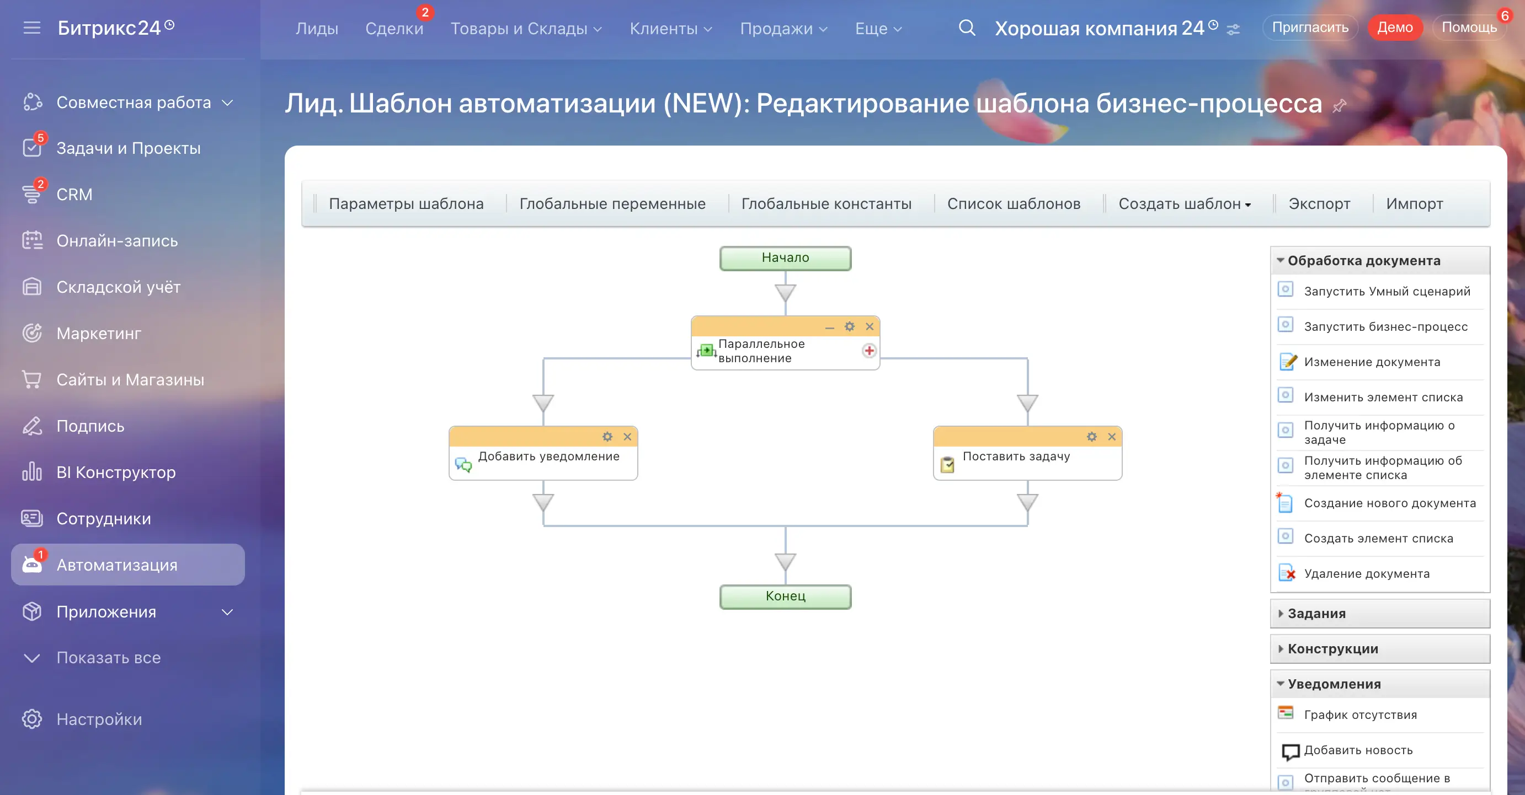Click the red Демо button
Viewport: 1525px width, 795px height.
tap(1395, 27)
